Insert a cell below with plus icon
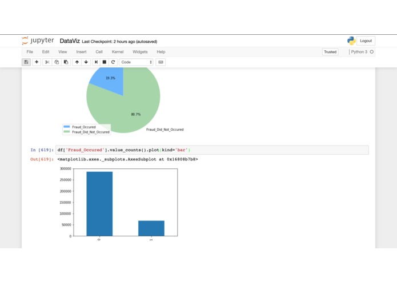The height and width of the screenshot is (282, 397). click(37, 62)
